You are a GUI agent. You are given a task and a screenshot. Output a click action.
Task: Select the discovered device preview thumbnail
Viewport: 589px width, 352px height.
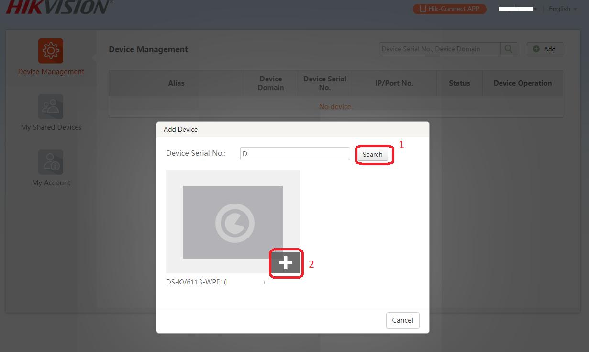coord(233,222)
